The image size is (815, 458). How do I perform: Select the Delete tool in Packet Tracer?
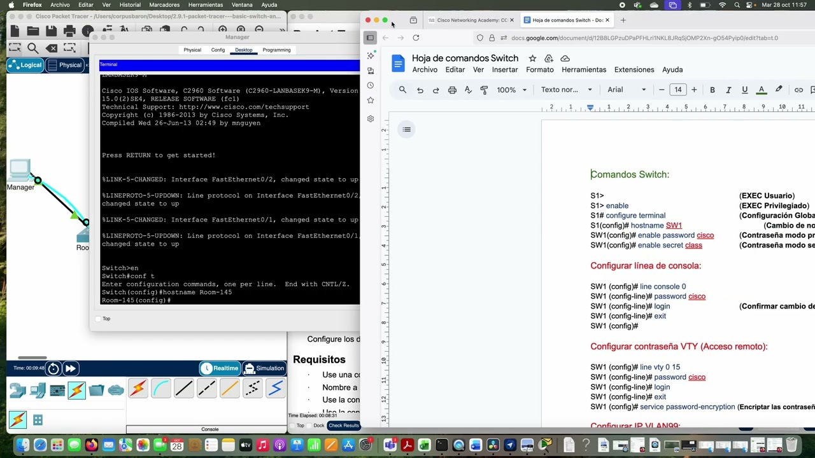pos(52,48)
